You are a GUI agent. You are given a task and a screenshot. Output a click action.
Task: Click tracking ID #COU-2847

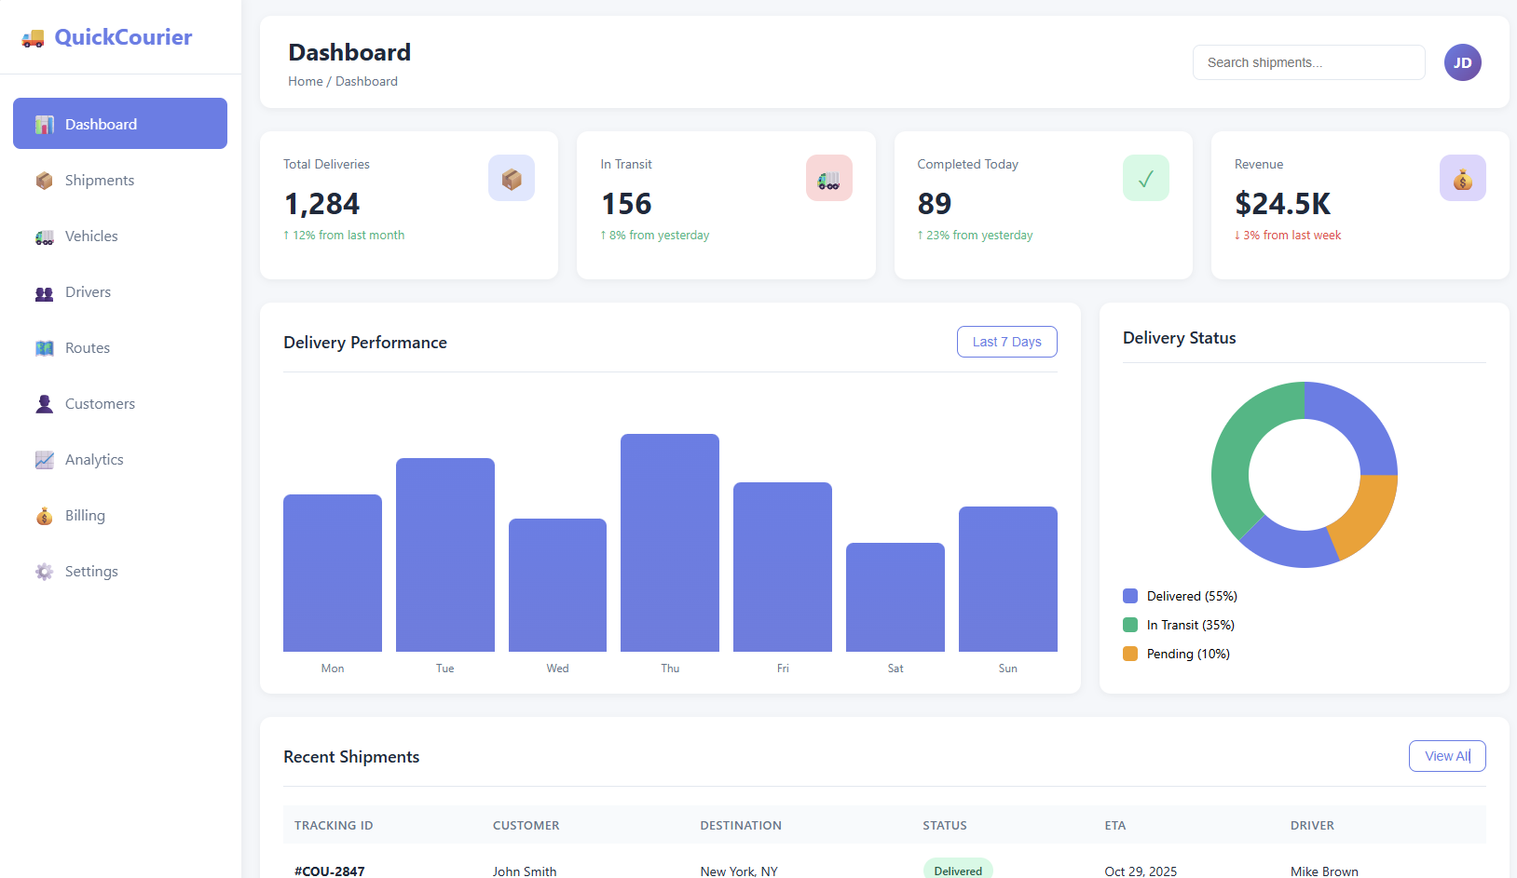click(330, 871)
